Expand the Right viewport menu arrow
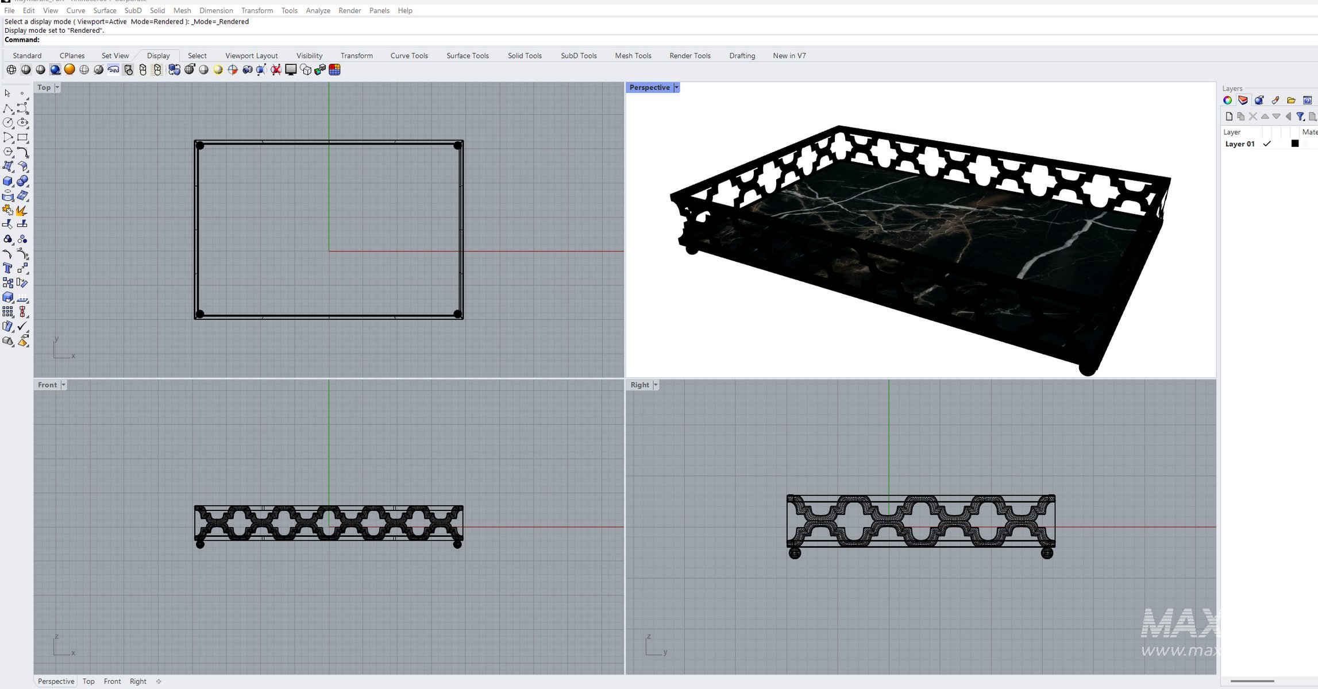 656,385
